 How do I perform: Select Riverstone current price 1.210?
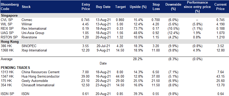pos(221,37)
